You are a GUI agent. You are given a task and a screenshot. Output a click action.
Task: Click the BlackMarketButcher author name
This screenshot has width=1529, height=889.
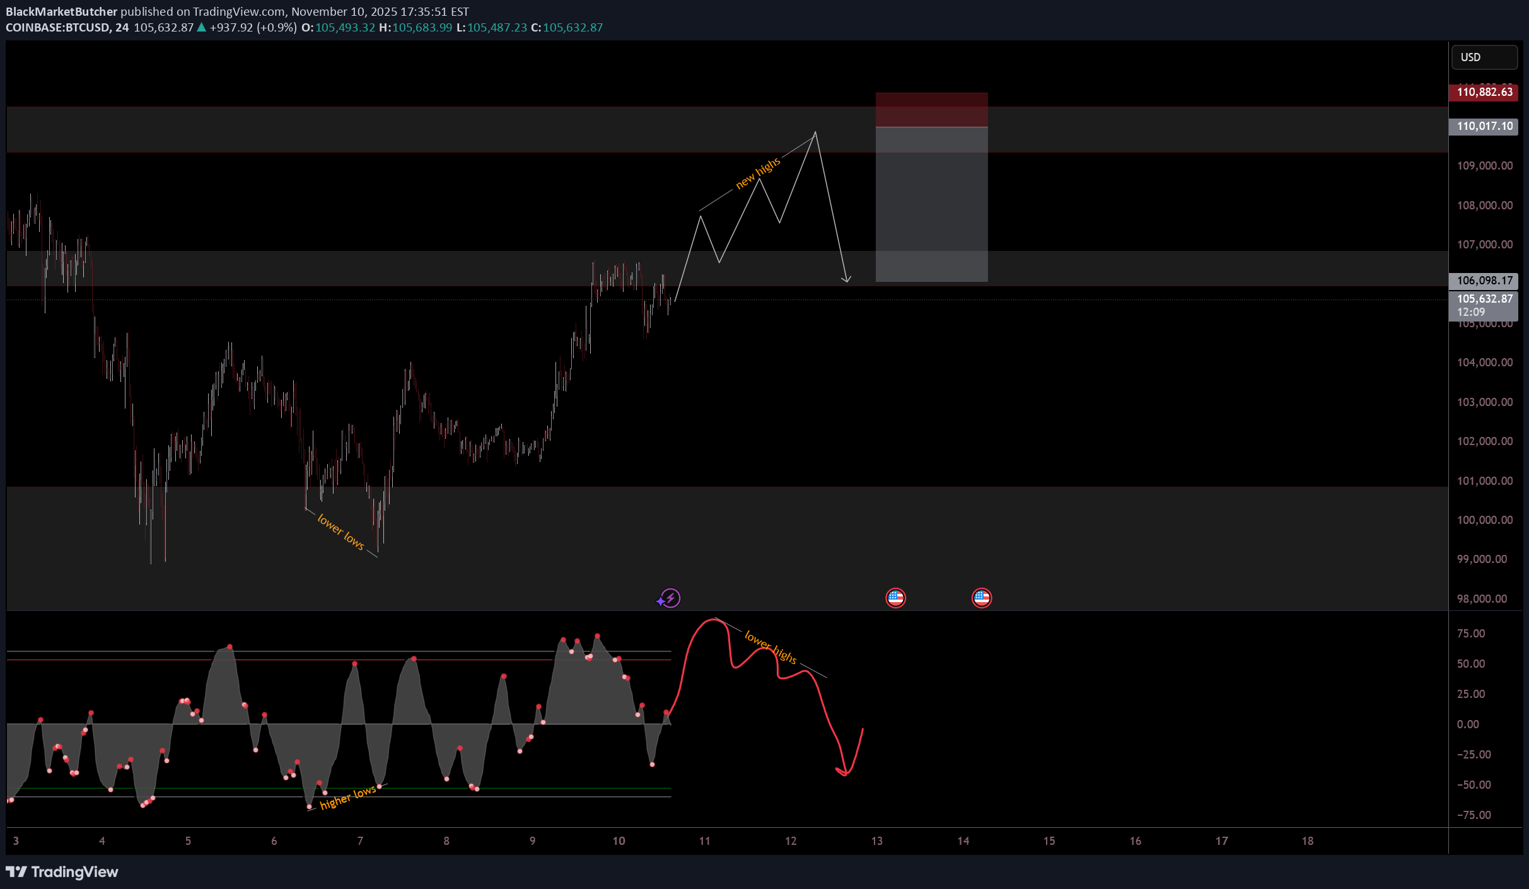61,11
